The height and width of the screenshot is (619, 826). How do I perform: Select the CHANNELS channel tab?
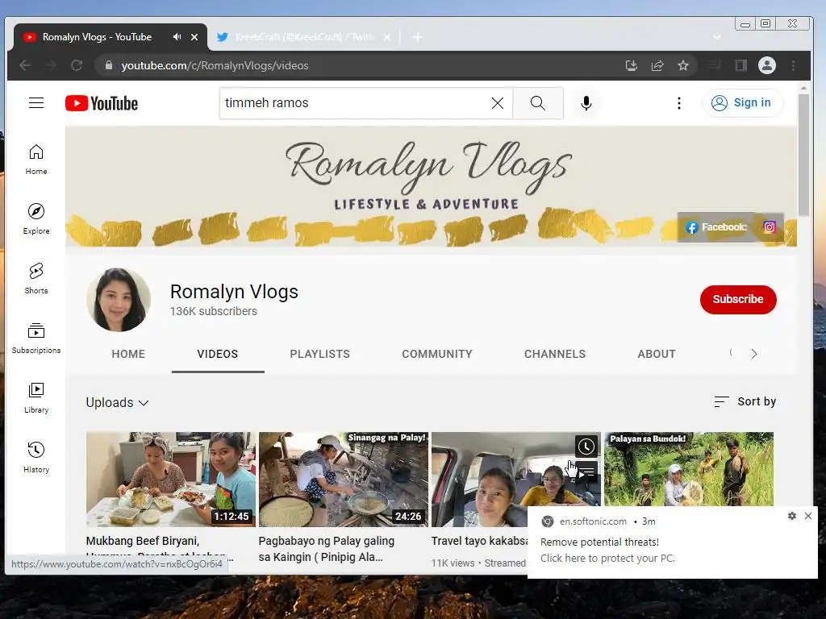(555, 354)
